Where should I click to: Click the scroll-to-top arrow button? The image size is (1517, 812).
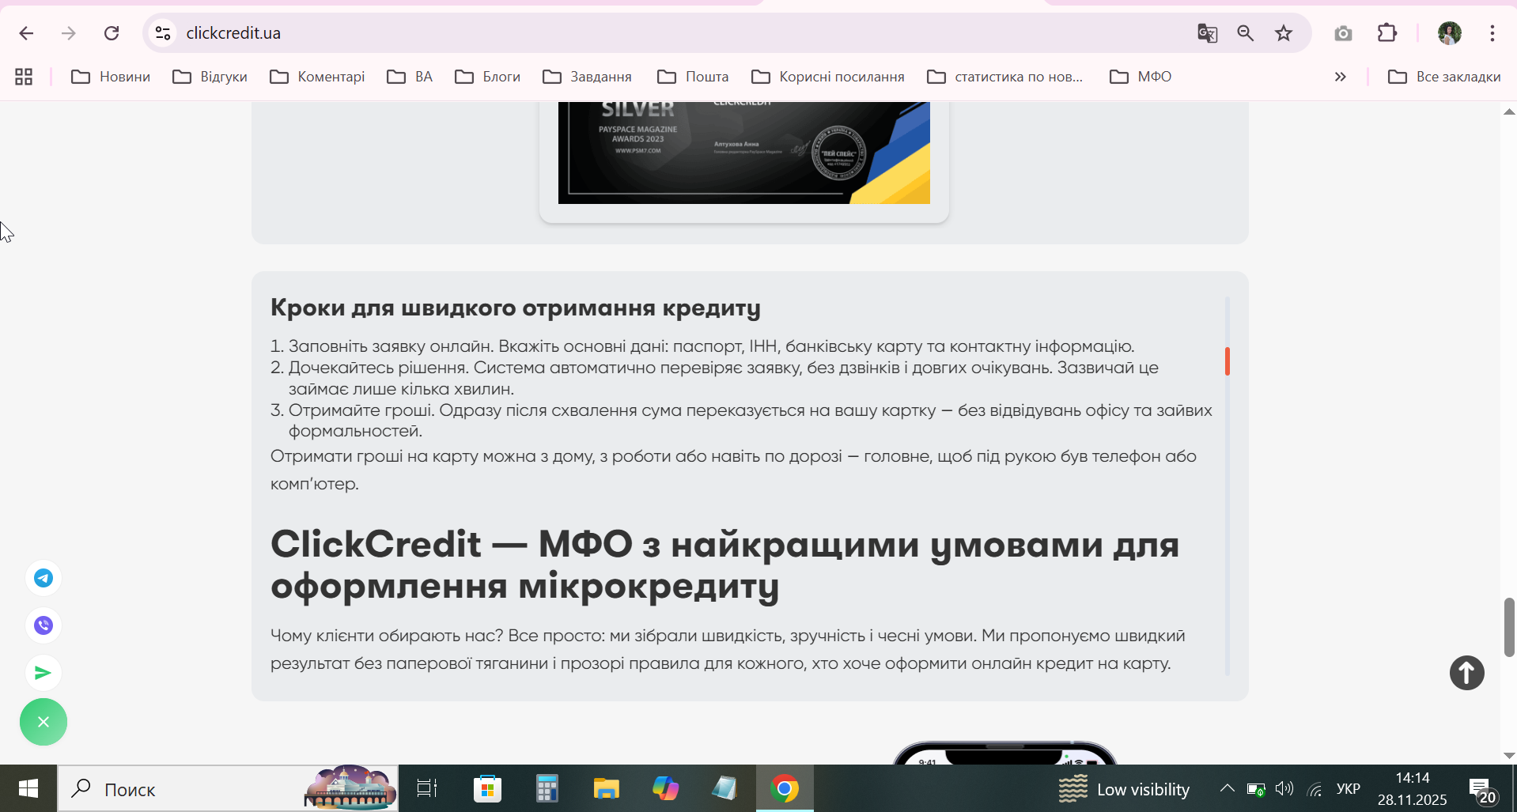point(1467,673)
